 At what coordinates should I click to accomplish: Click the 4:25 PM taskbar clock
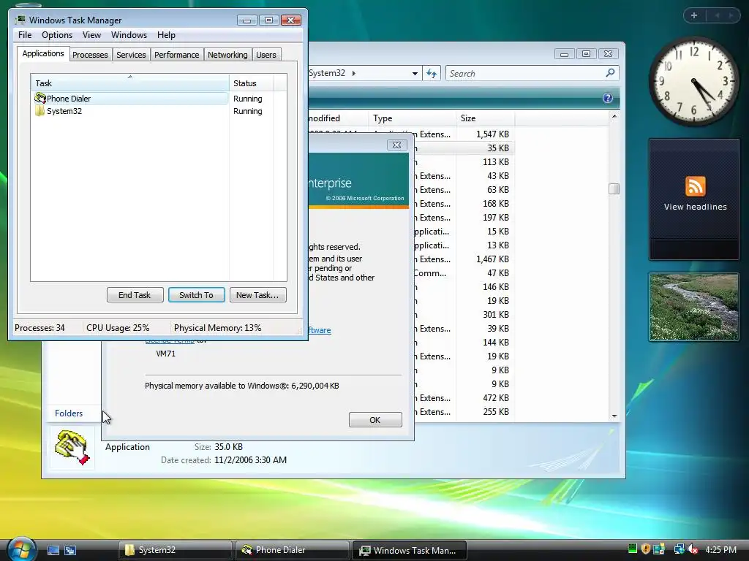720,549
